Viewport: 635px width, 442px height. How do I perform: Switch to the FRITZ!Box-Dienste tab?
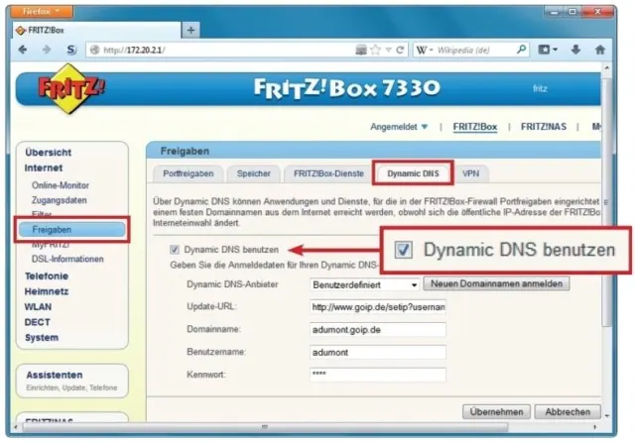tap(328, 173)
